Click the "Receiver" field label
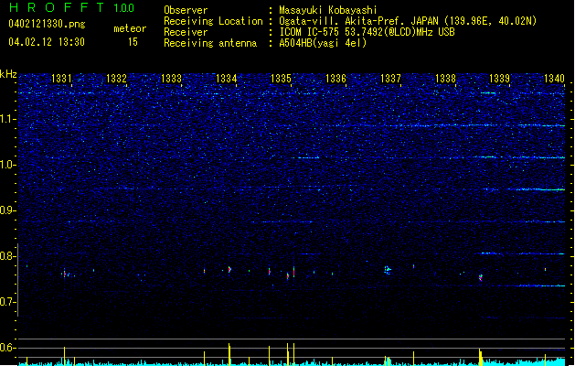Viewport: 575px width, 366px height. (x=186, y=32)
